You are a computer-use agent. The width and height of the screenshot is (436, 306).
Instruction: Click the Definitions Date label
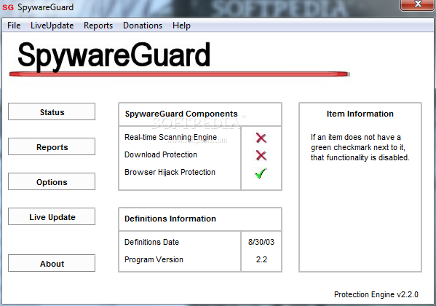pos(151,242)
